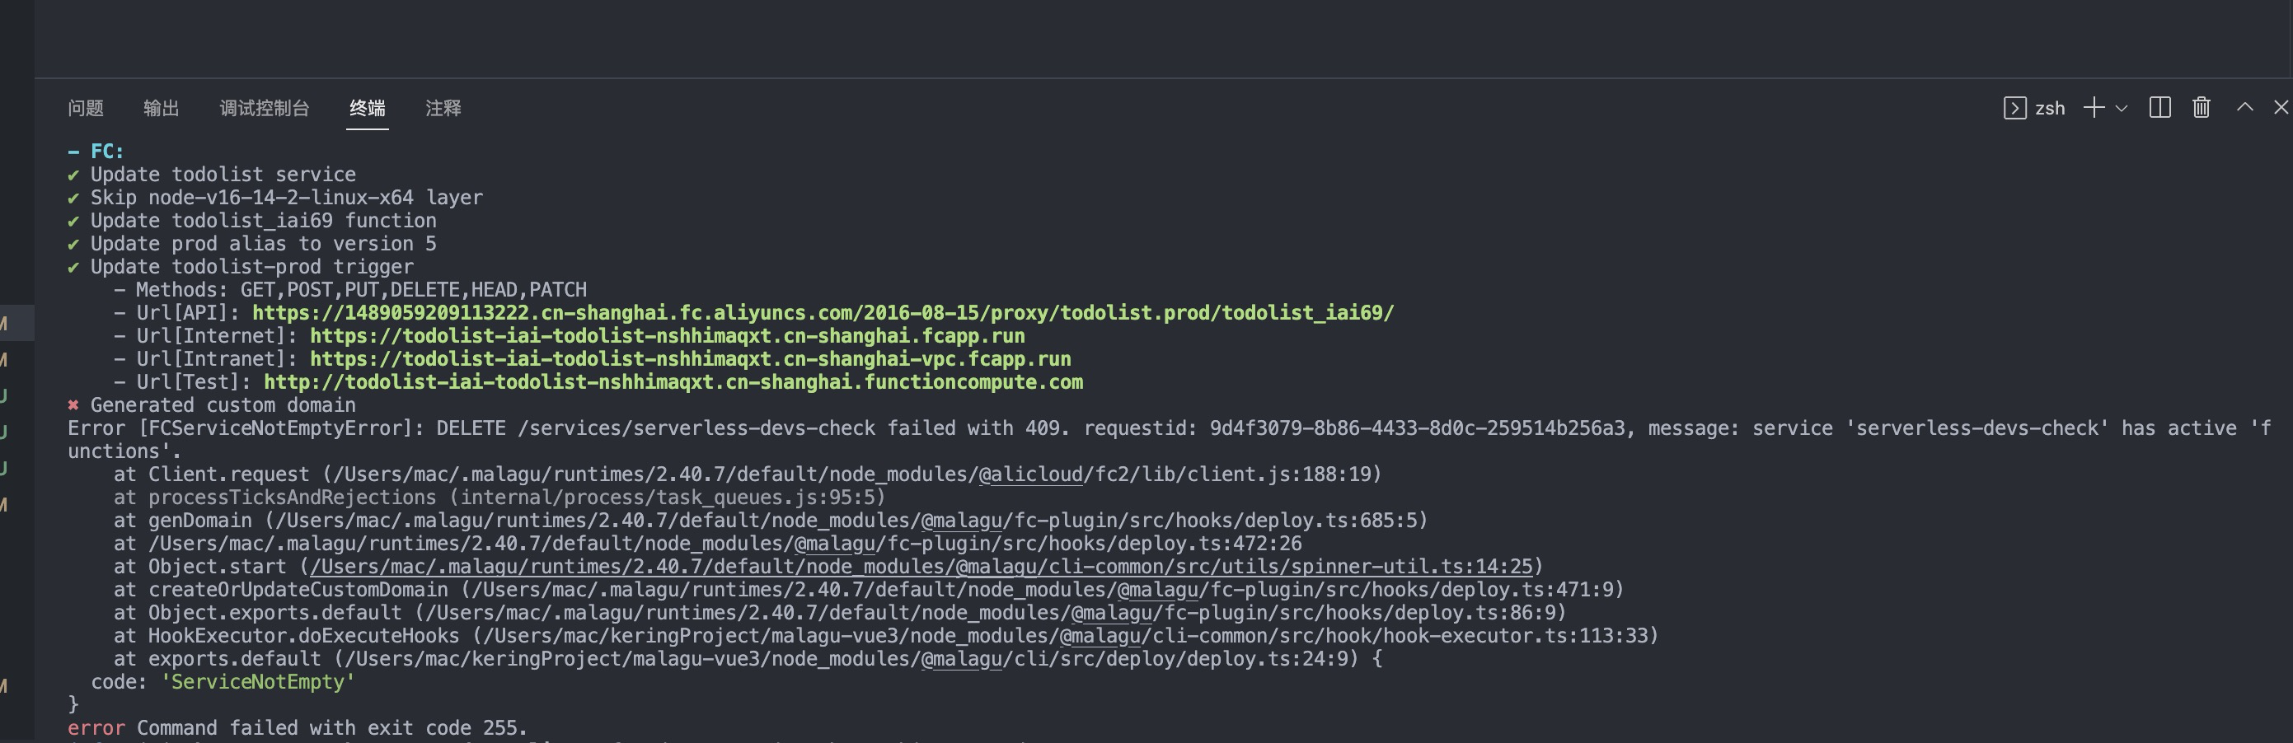Click 'at Object.exports.default' stack line
Image resolution: width=2293 pixels, height=743 pixels.
(839, 613)
